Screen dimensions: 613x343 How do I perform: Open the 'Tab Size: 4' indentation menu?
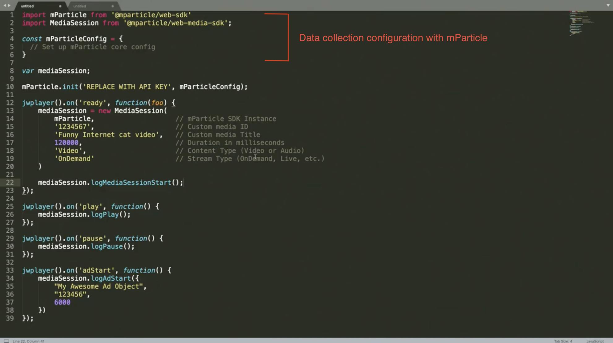[563, 341]
